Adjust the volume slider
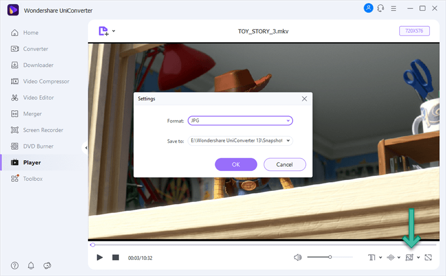 pyautogui.click(x=330, y=257)
